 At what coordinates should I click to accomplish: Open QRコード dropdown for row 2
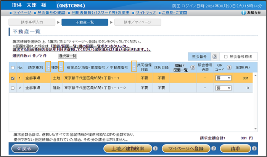pyautogui.click(x=223, y=88)
